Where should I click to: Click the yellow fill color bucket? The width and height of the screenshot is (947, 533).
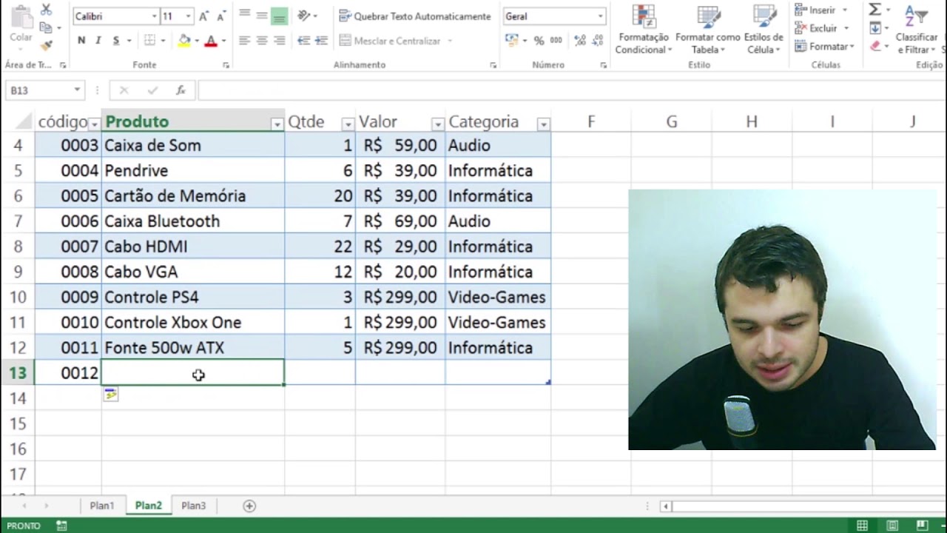pyautogui.click(x=184, y=41)
